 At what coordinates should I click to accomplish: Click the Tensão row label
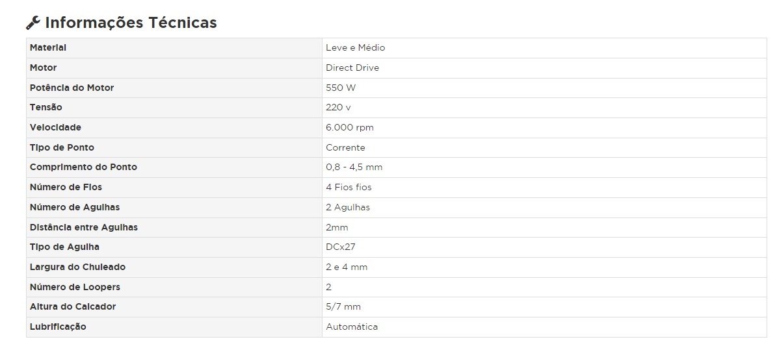point(46,108)
